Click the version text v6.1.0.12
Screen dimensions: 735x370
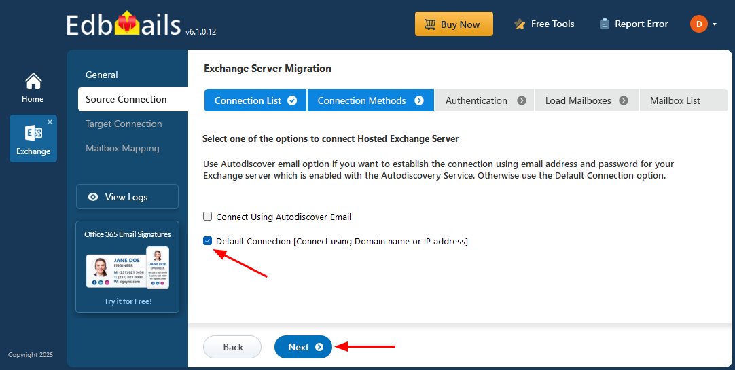[200, 33]
